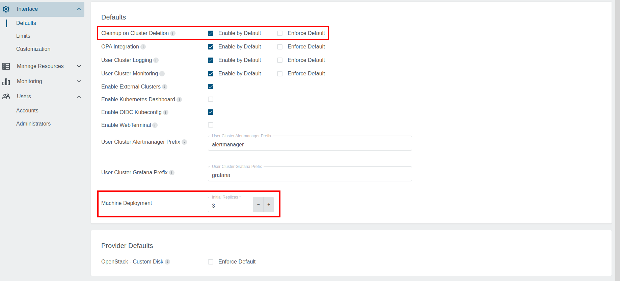Open the Customization menu item
620x281 pixels.
[x=33, y=49]
